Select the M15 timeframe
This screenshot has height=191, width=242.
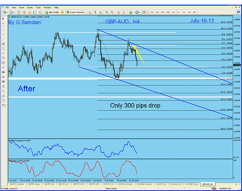pyautogui.click(x=163, y=12)
